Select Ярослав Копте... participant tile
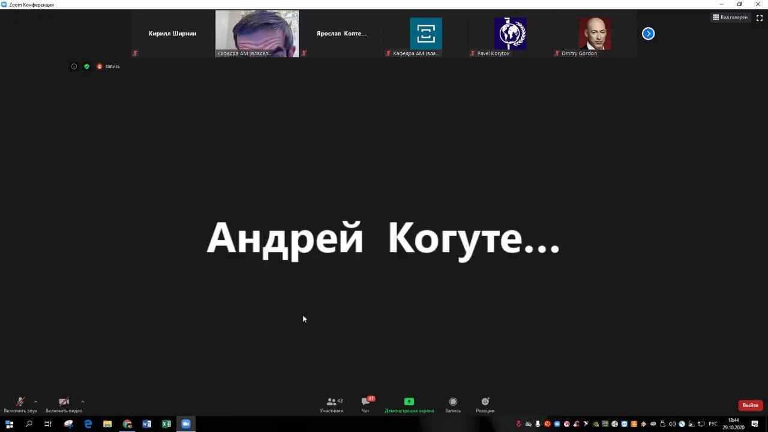Image resolution: width=768 pixels, height=432 pixels. coord(341,34)
